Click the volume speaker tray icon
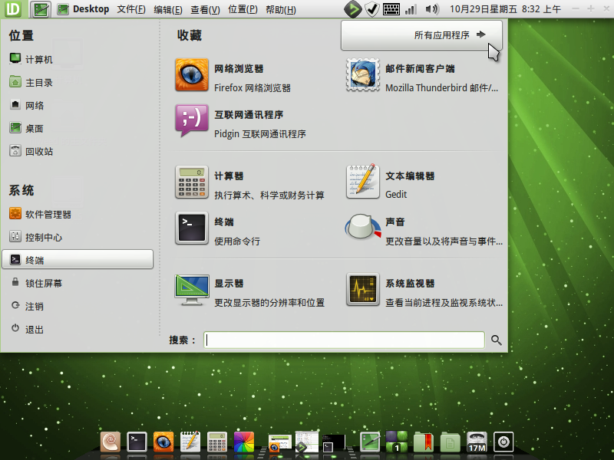This screenshot has height=460, width=614. tap(432, 9)
